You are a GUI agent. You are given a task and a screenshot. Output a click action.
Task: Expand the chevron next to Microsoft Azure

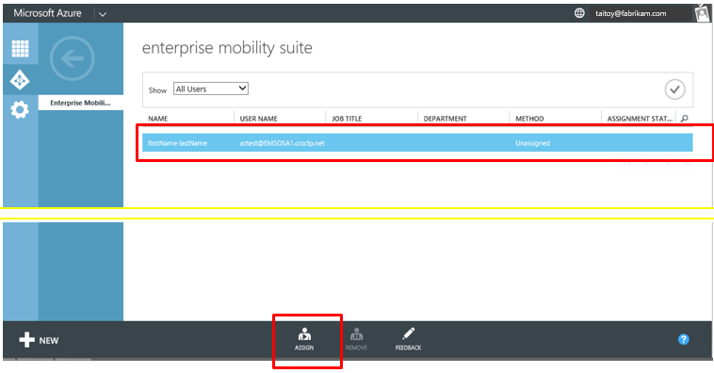tap(103, 14)
